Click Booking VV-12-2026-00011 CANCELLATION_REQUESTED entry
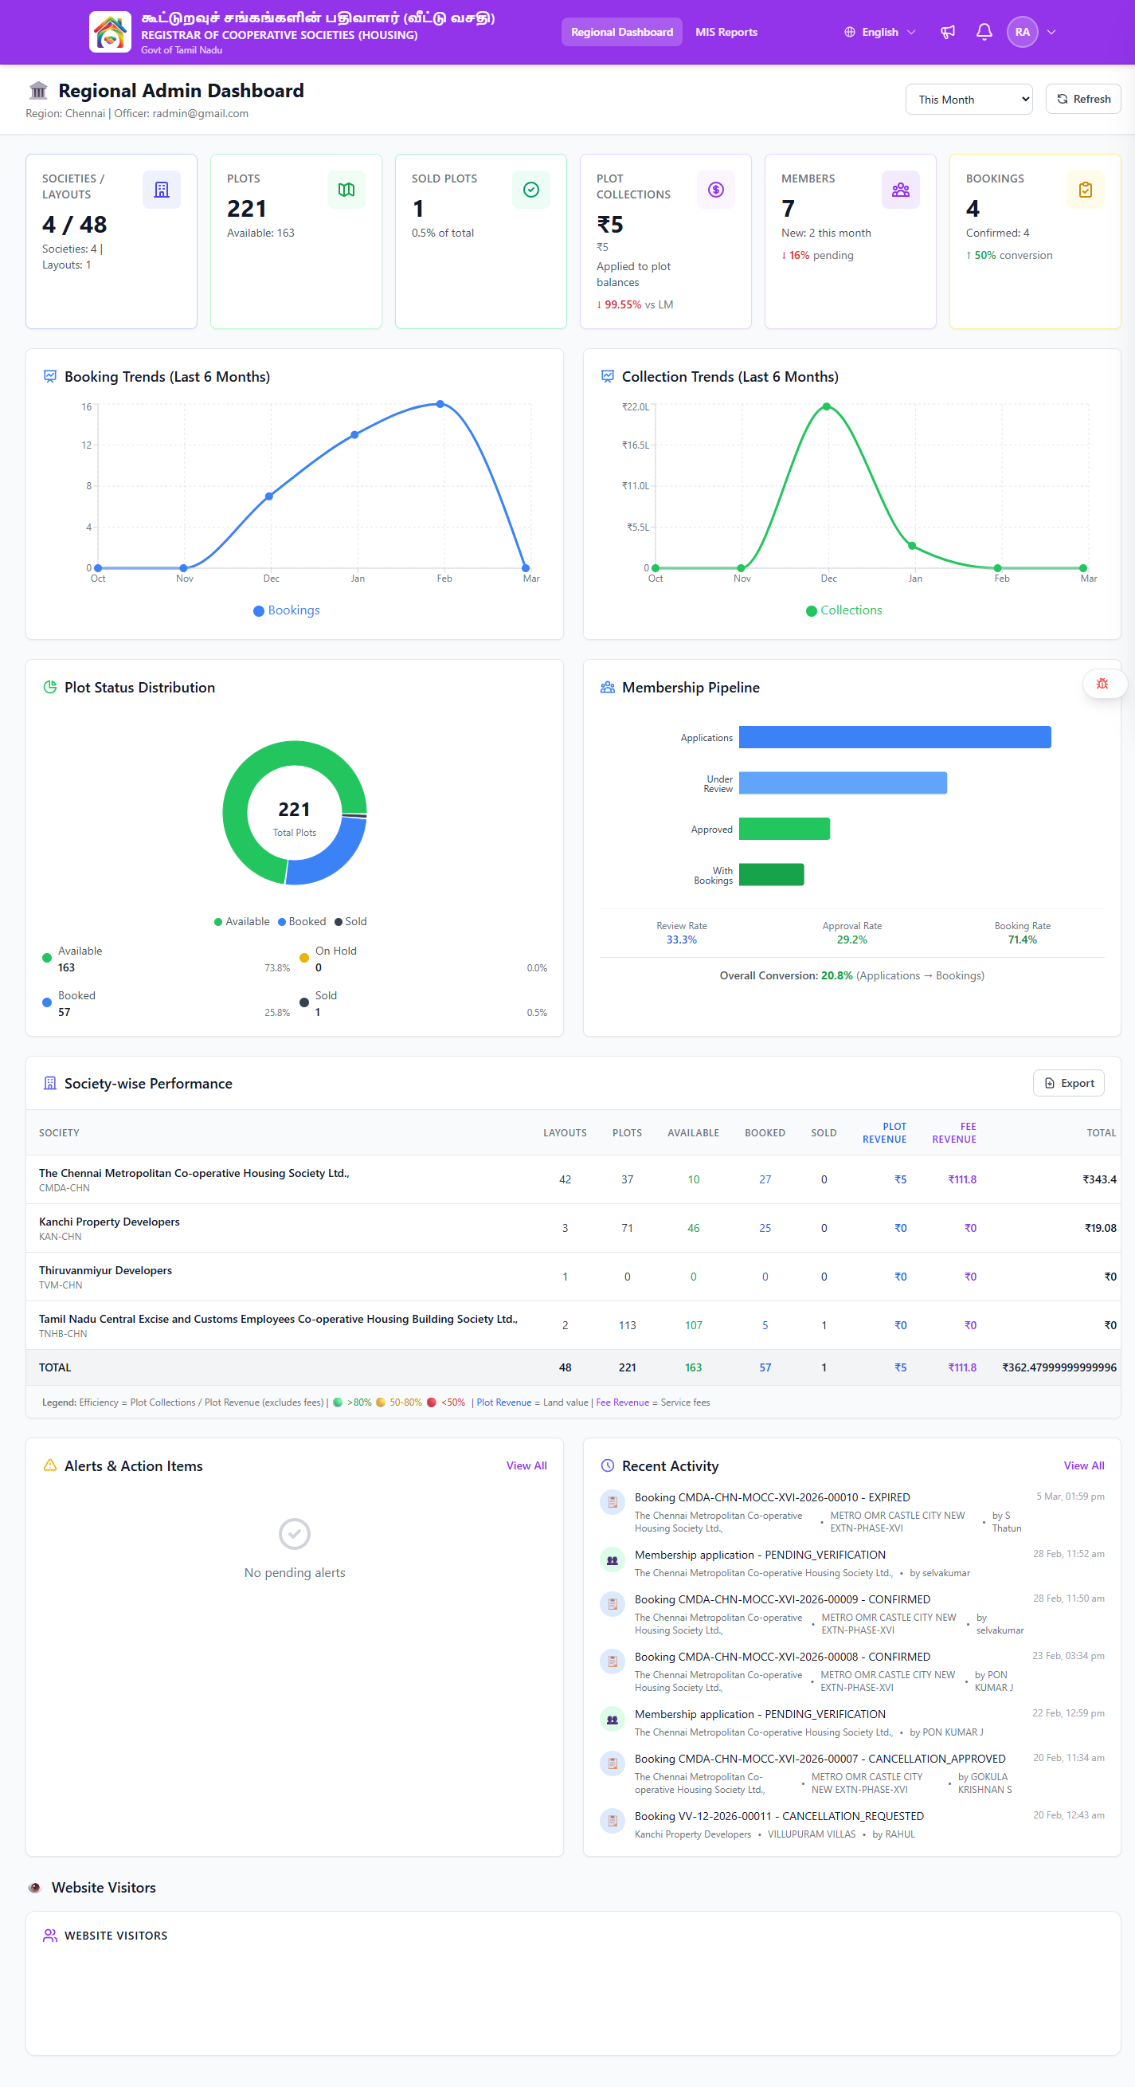This screenshot has height=2087, width=1135. [851, 1825]
